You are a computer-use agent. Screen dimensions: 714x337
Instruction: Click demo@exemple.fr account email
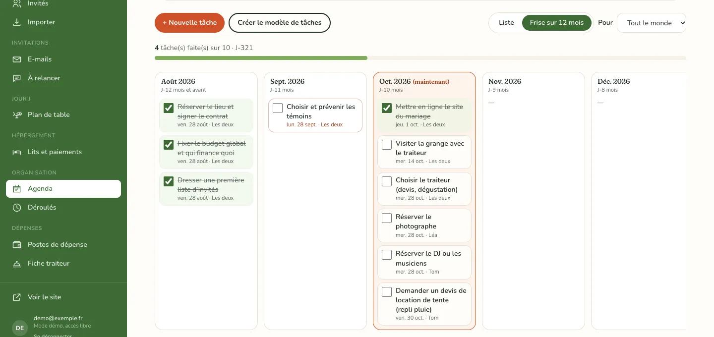(58, 319)
